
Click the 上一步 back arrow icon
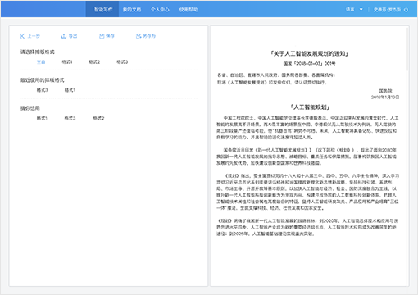pyautogui.click(x=22, y=36)
